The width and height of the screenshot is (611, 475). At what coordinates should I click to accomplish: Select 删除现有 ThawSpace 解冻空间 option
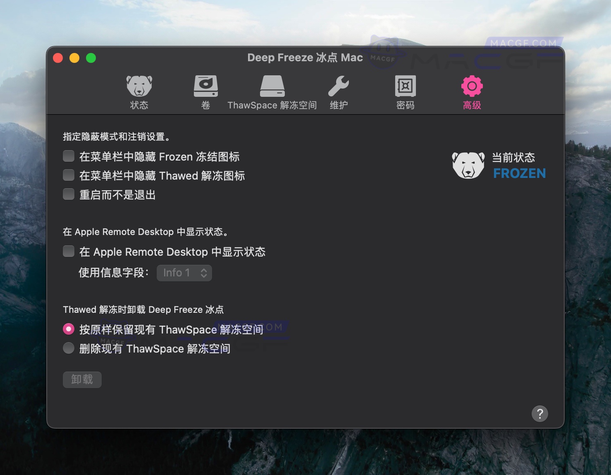coord(69,348)
